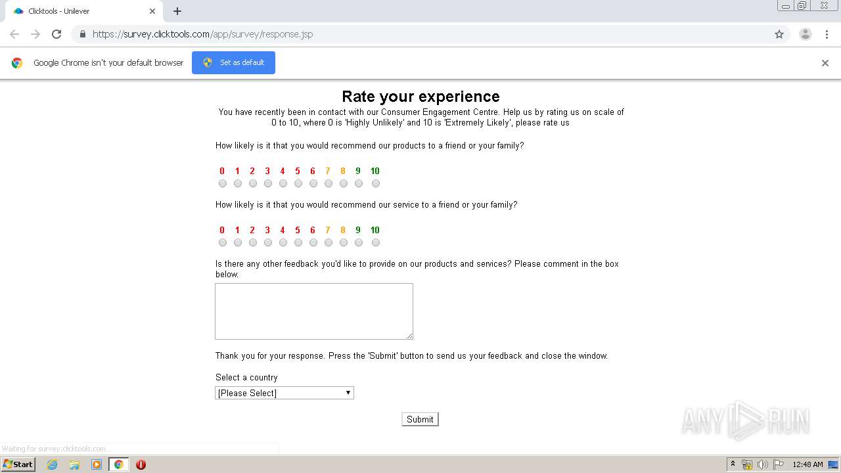The width and height of the screenshot is (841, 473).
Task: Click the 12:48 AM taskbar clock
Action: [807, 464]
